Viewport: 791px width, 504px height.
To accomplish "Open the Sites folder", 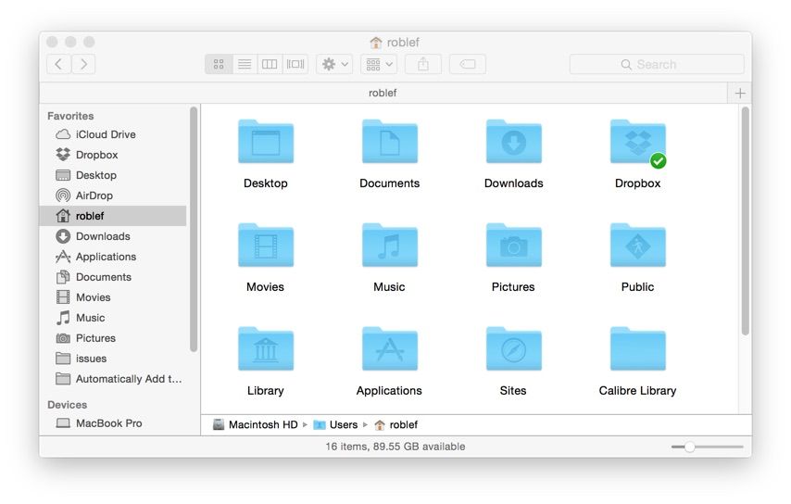I will [x=513, y=350].
